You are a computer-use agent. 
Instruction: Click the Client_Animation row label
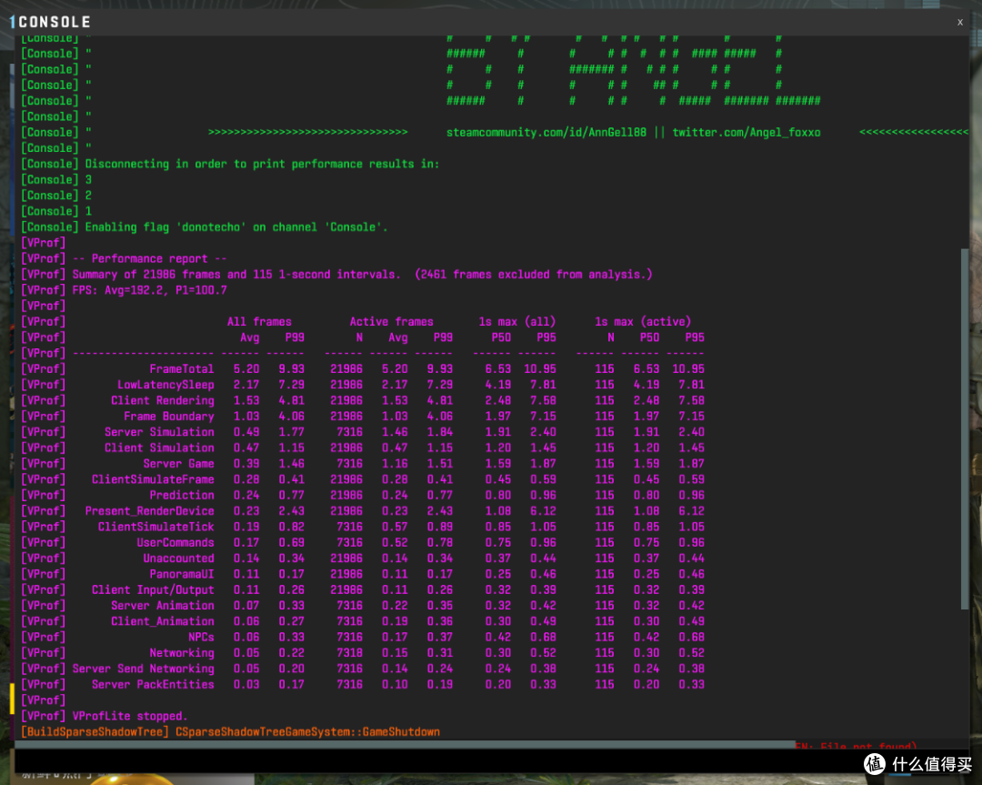click(162, 621)
